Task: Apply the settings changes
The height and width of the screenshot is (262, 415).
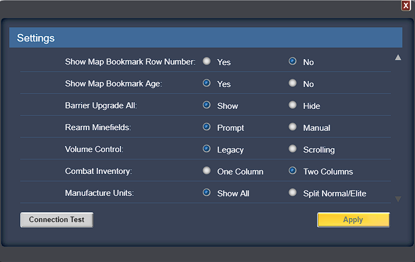Action: coord(353,220)
